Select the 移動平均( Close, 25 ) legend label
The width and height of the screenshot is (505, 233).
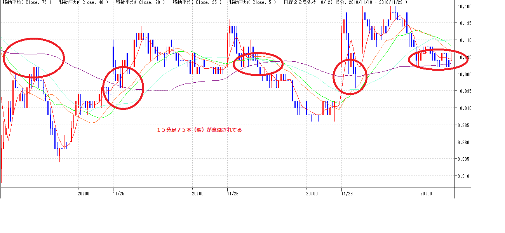click(198, 2)
